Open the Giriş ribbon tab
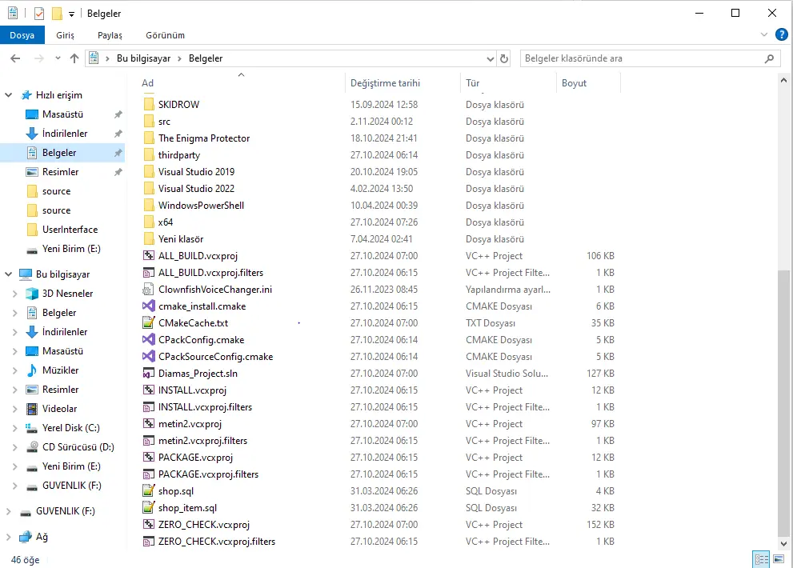Screen dimensions: 793x568 pos(66,35)
